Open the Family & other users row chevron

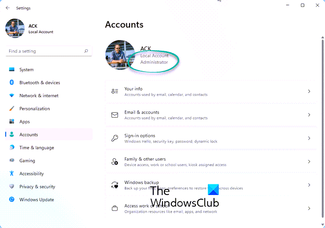pyautogui.click(x=309, y=161)
